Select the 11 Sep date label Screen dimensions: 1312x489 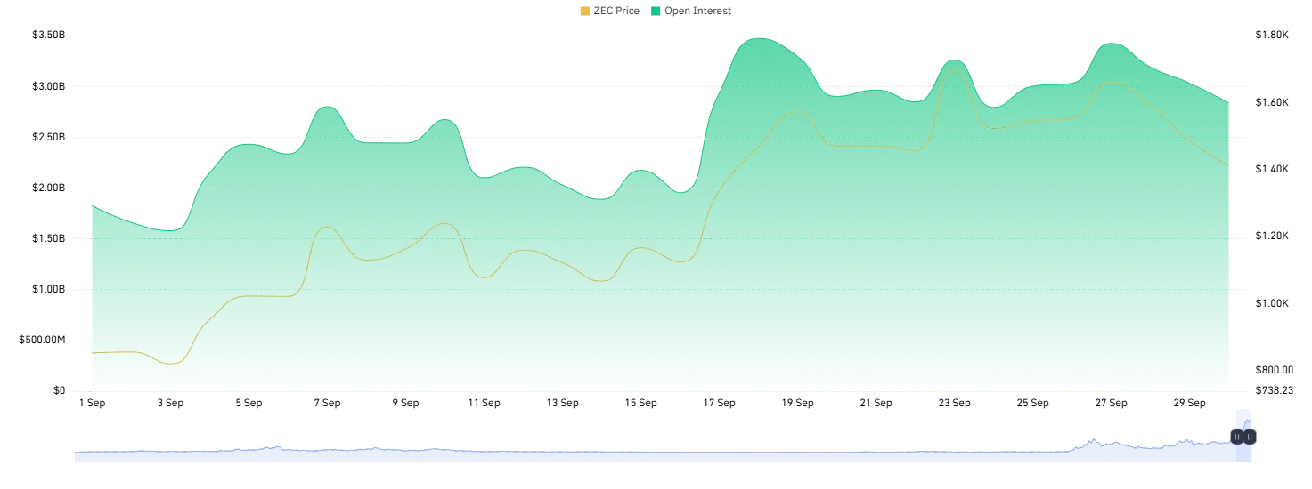click(x=484, y=403)
